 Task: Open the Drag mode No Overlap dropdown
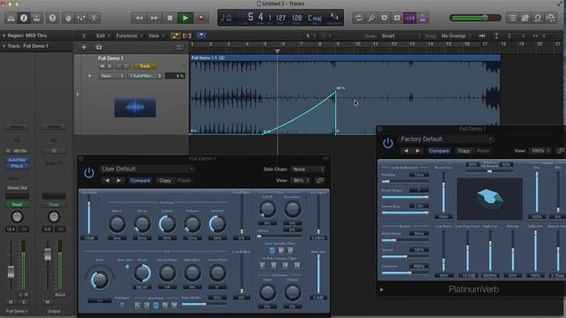(456, 35)
